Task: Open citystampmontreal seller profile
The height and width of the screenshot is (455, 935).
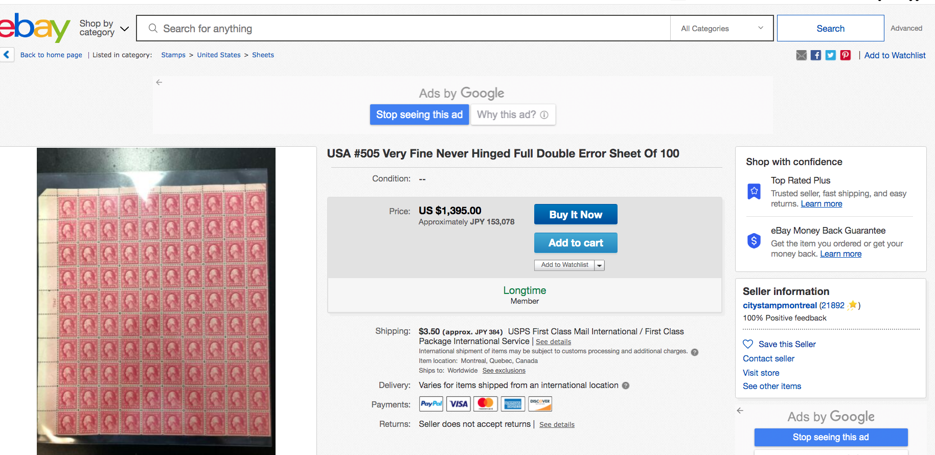Action: coord(780,305)
